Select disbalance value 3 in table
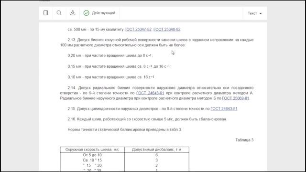Screen dimensions: 306x172 156,160
